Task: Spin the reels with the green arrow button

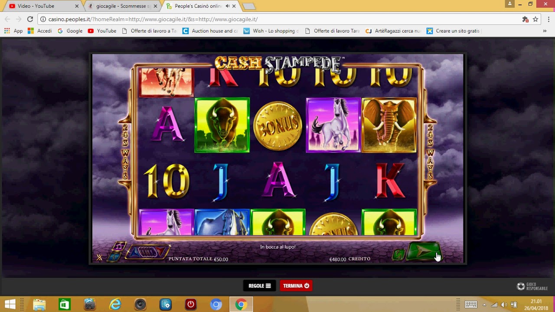Action: (424, 252)
